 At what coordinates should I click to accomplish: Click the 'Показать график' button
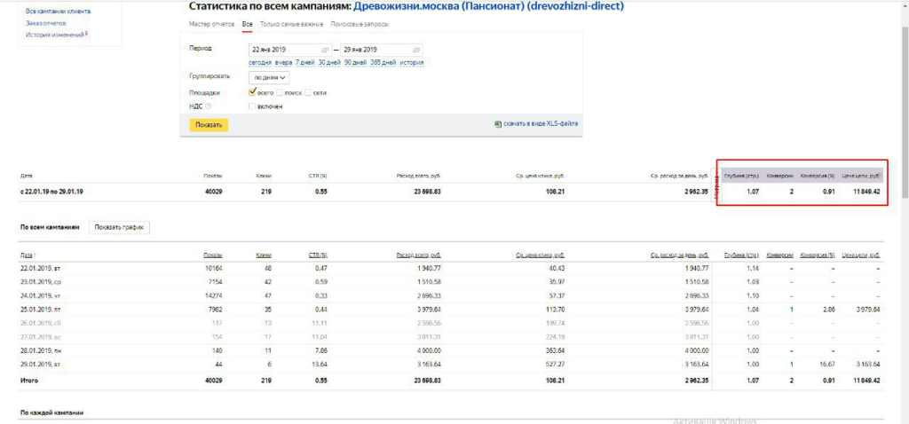pos(120,228)
